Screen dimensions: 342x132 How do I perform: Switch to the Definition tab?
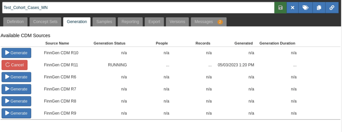click(15, 22)
